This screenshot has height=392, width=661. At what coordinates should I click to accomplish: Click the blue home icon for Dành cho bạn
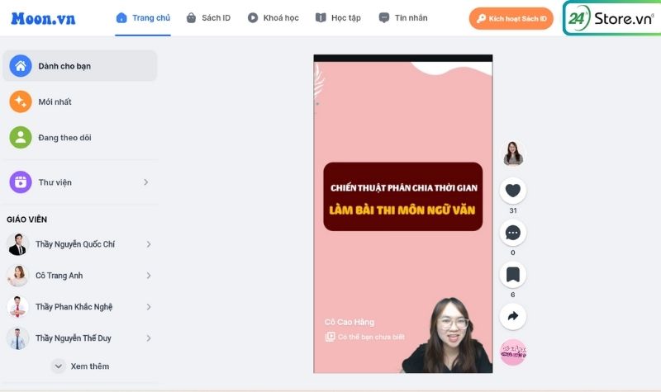pyautogui.click(x=21, y=66)
